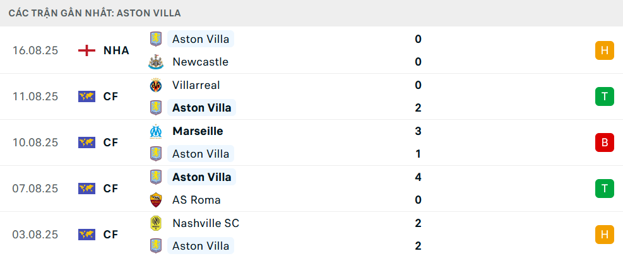This screenshot has height=256, width=623.
Task: Open the Marseille team link
Action: (198, 131)
